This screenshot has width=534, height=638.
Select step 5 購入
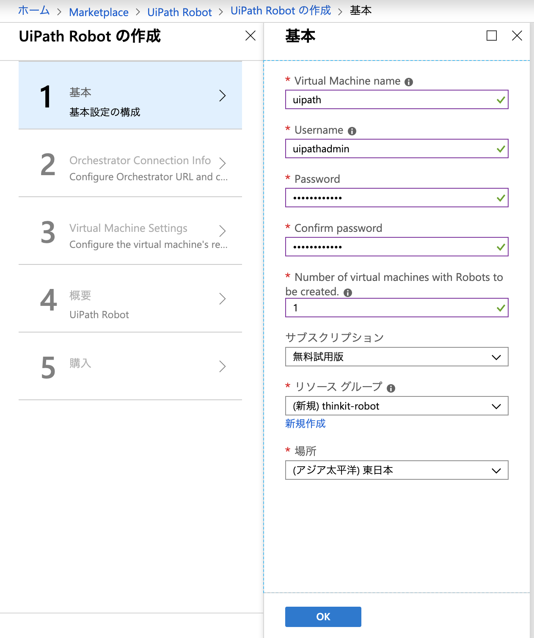(x=130, y=366)
